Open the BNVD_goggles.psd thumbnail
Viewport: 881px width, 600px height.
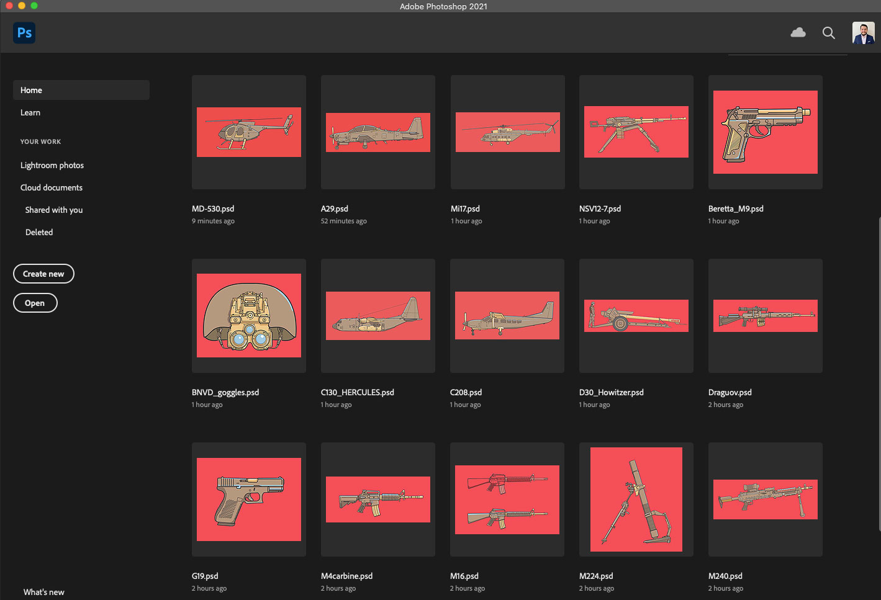tap(249, 316)
